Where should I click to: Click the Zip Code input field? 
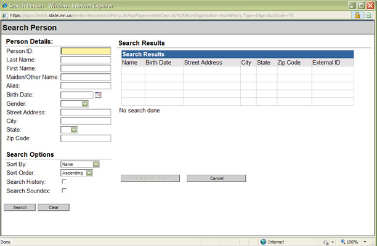pos(86,138)
